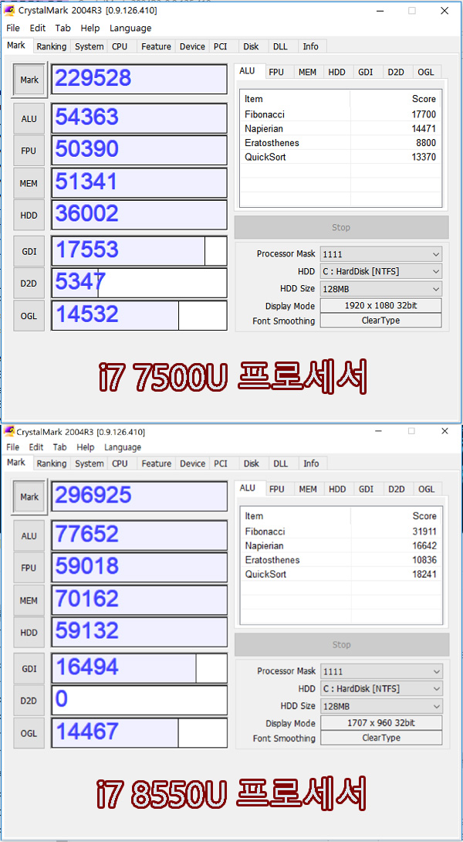The image size is (463, 842).
Task: Click Mark button beside score 296925
Action: coord(29,497)
